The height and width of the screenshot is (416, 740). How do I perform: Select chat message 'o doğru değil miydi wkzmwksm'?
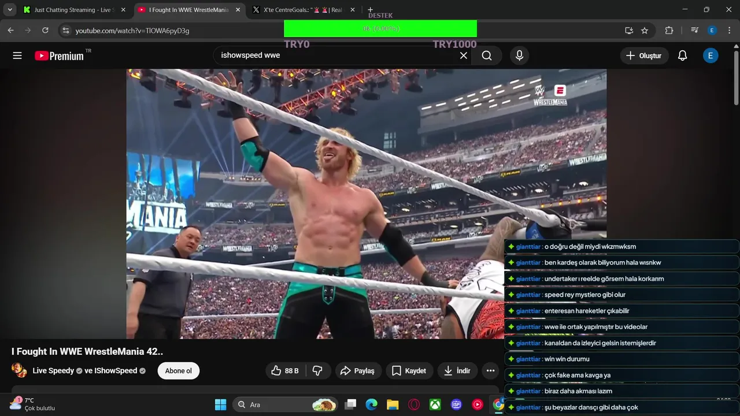pos(590,247)
